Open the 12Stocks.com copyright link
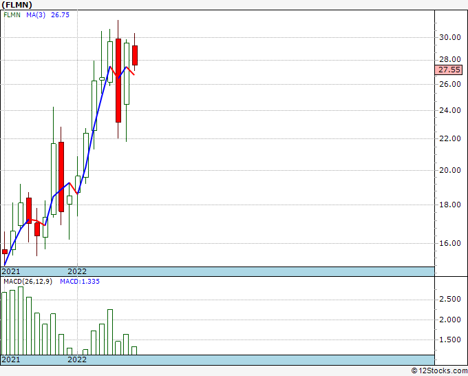Screen dimensions: 468x376 coord(439,371)
